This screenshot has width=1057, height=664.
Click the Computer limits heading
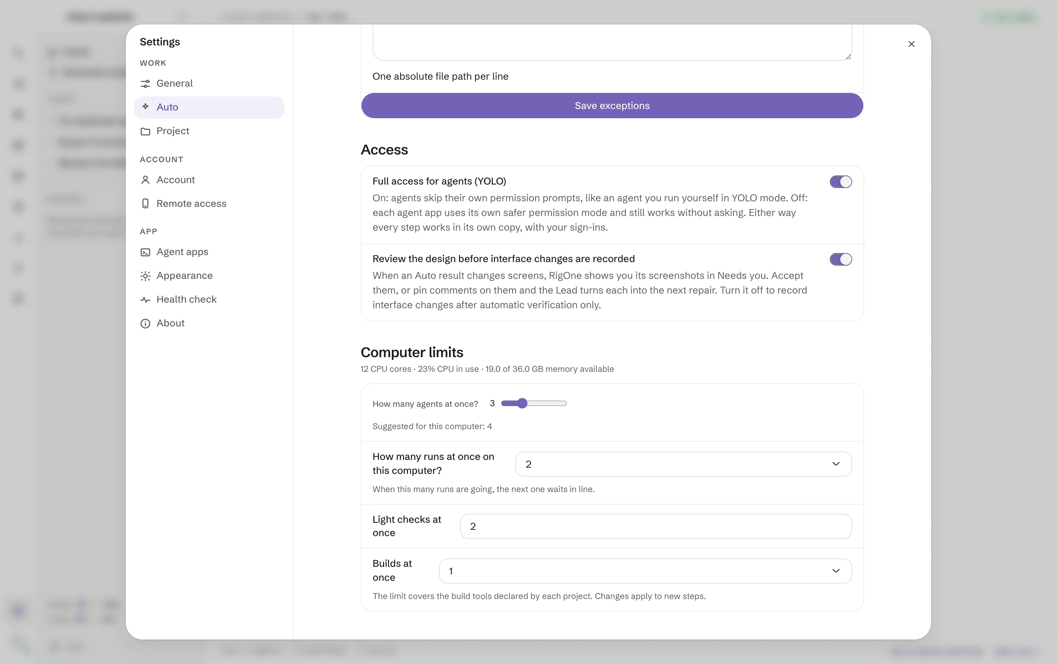[x=412, y=352]
